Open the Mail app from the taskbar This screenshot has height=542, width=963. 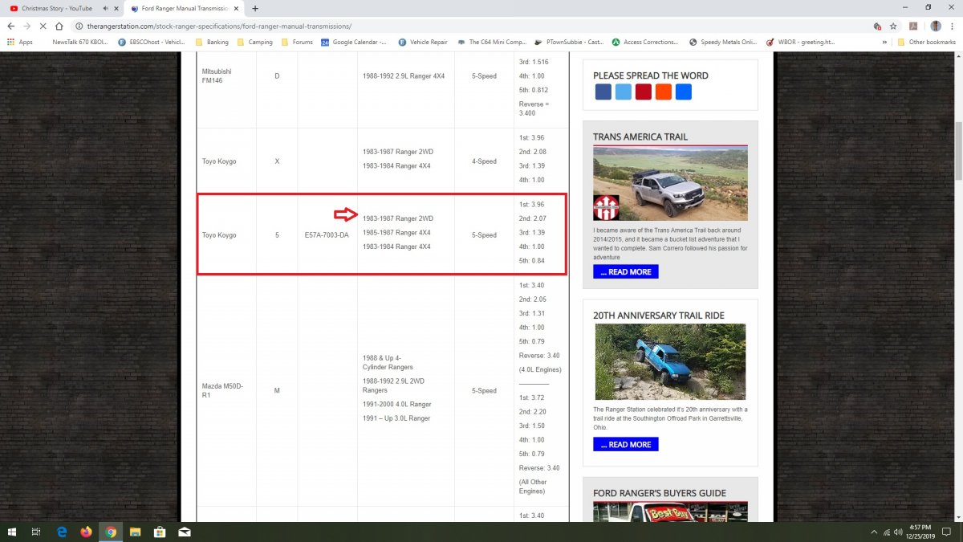click(184, 532)
